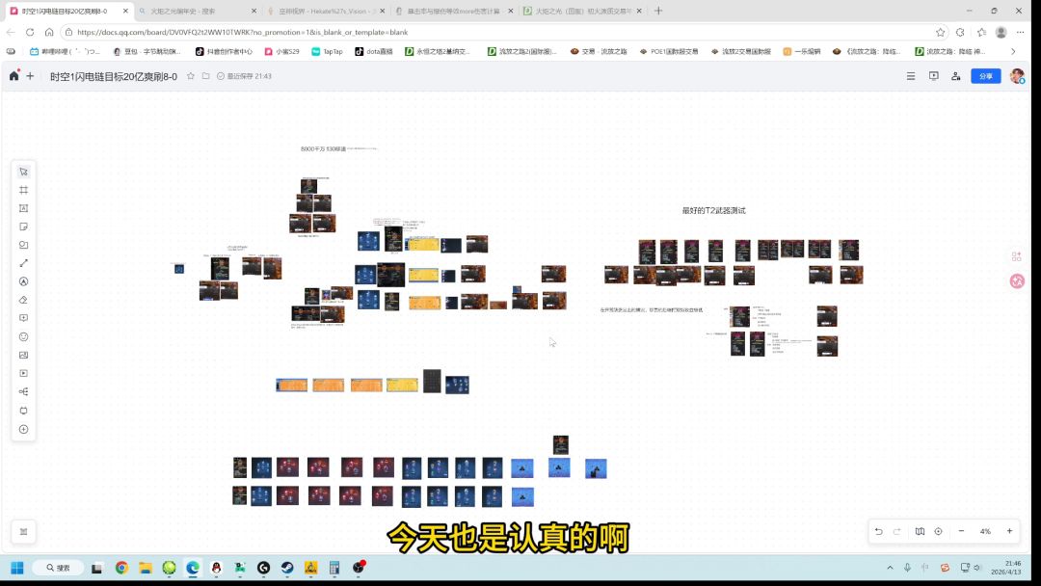Open the outline list menu in header
Image resolution: width=1041 pixels, height=586 pixels.
click(911, 76)
